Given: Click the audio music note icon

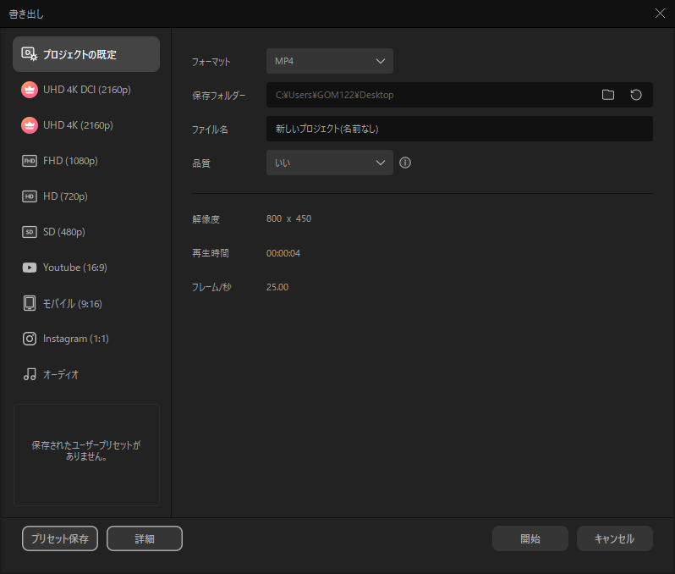Looking at the screenshot, I should coord(30,374).
